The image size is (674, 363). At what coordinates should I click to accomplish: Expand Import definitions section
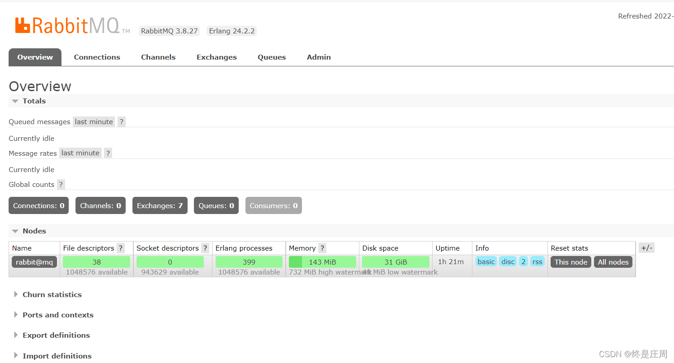[53, 356]
